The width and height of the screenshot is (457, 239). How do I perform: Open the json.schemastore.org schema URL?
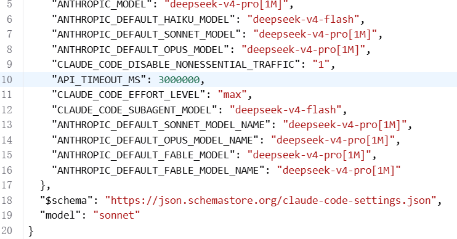[x=271, y=201]
